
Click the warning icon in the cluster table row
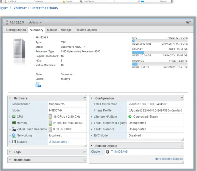pos(64,1)
